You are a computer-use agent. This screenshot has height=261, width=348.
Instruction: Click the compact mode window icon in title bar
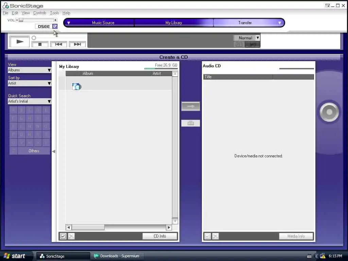tap(327, 5)
